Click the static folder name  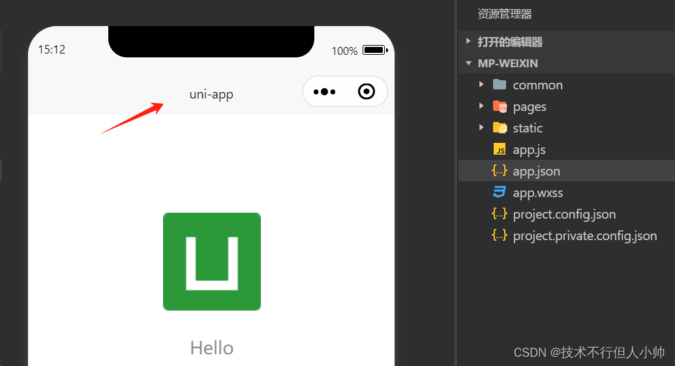coord(528,128)
